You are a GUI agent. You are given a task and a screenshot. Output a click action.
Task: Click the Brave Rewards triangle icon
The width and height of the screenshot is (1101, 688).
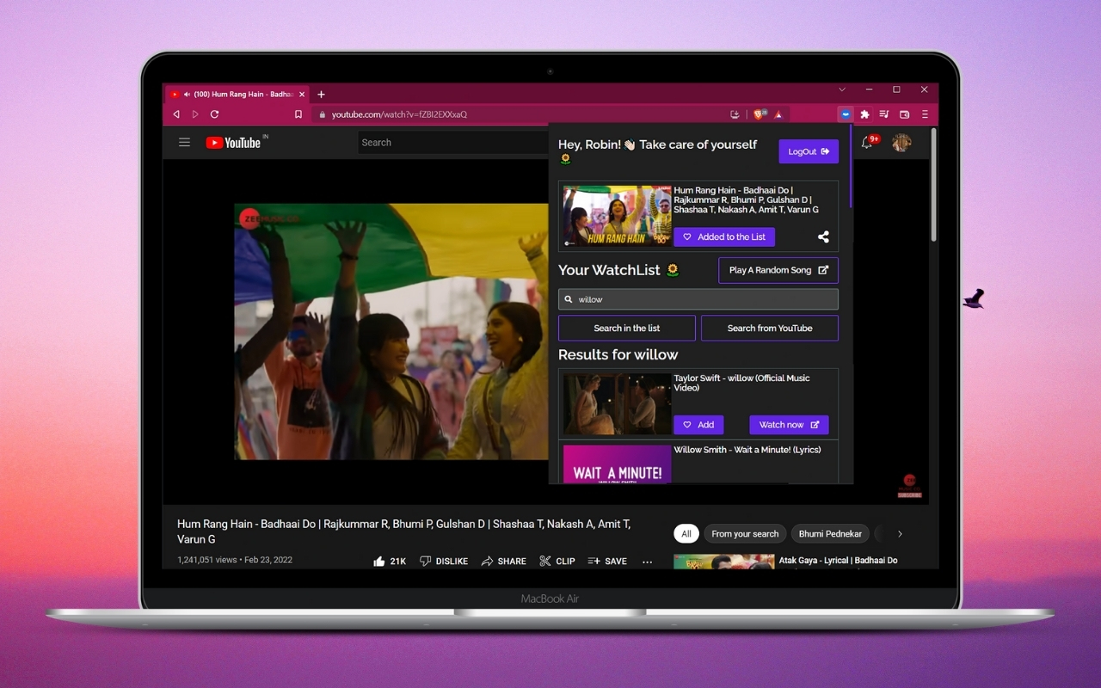coord(778,114)
